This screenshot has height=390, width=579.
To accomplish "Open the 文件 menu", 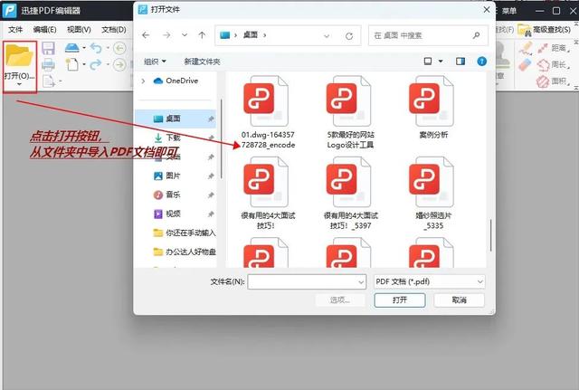I will 15,30.
